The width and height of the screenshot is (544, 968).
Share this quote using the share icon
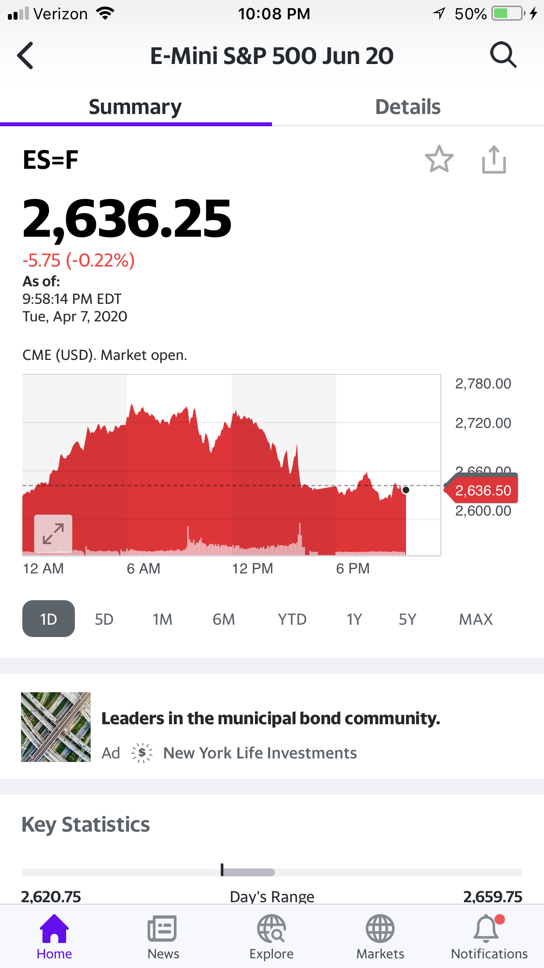(494, 159)
